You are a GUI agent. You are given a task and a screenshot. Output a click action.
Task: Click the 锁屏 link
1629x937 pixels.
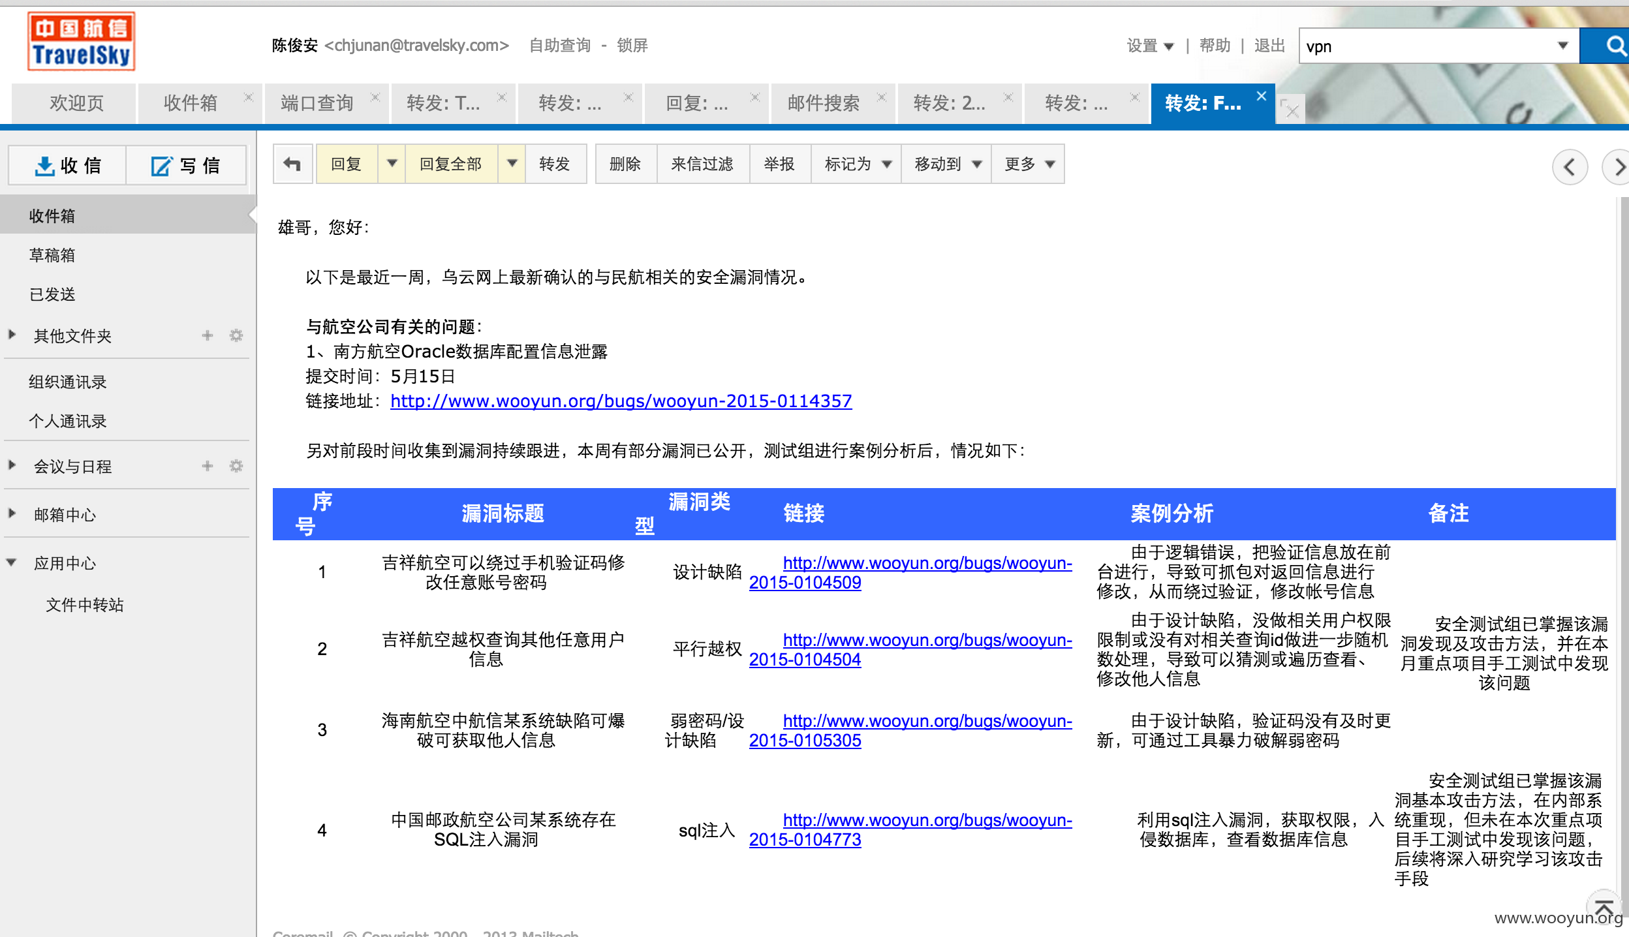(x=632, y=45)
